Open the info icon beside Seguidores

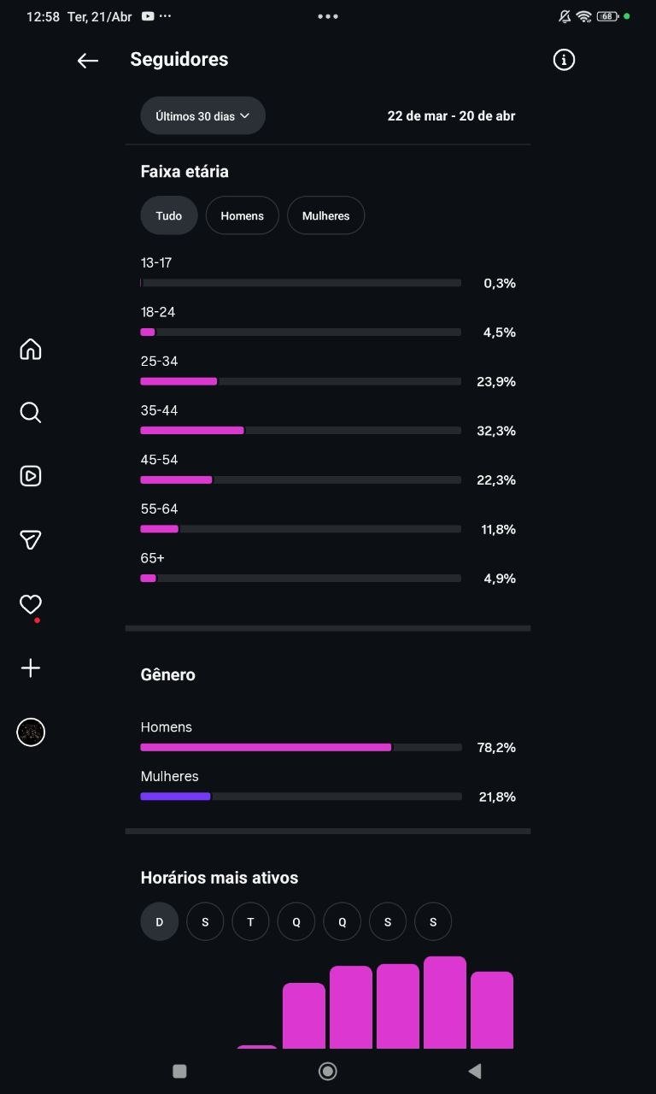click(x=564, y=60)
